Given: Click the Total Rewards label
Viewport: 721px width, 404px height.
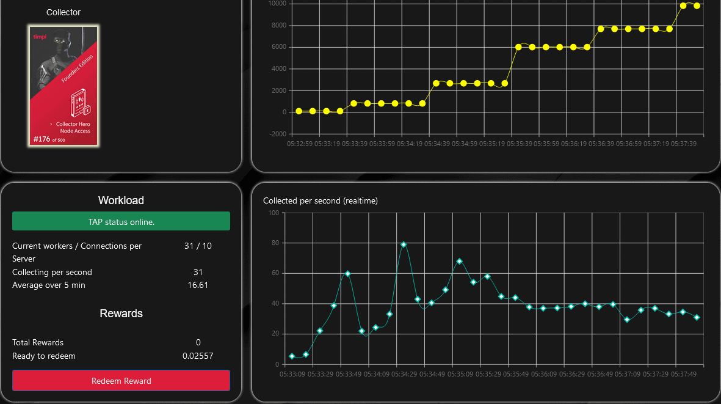Looking at the screenshot, I should (x=38, y=342).
